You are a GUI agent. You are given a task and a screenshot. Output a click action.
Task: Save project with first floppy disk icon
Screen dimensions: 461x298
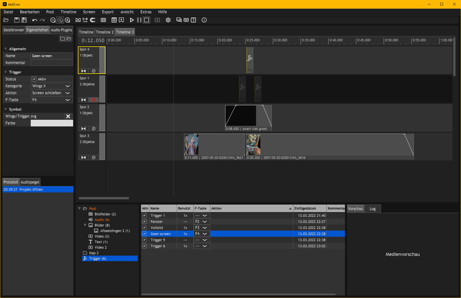pos(17,20)
